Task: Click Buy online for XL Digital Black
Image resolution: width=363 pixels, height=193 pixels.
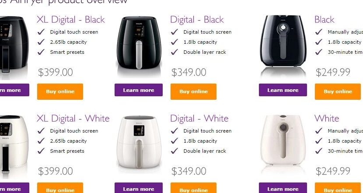Action: click(60, 91)
